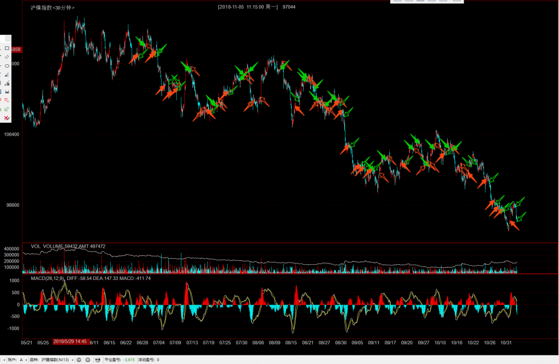Screen dimensions: 559x364
Task: Click the 08/15 date on time axis
Action: [292, 342]
